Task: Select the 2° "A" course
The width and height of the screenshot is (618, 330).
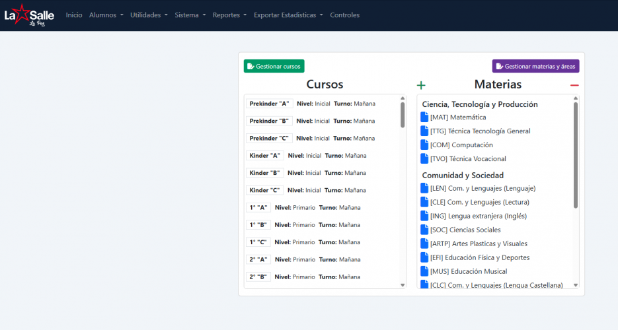Action: coord(258,259)
